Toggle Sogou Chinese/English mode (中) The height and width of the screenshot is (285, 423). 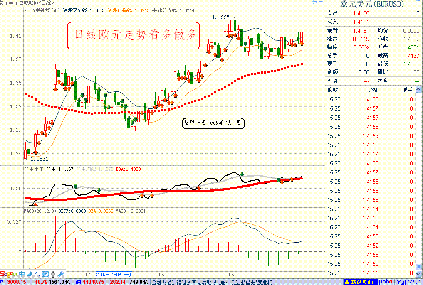(22, 274)
